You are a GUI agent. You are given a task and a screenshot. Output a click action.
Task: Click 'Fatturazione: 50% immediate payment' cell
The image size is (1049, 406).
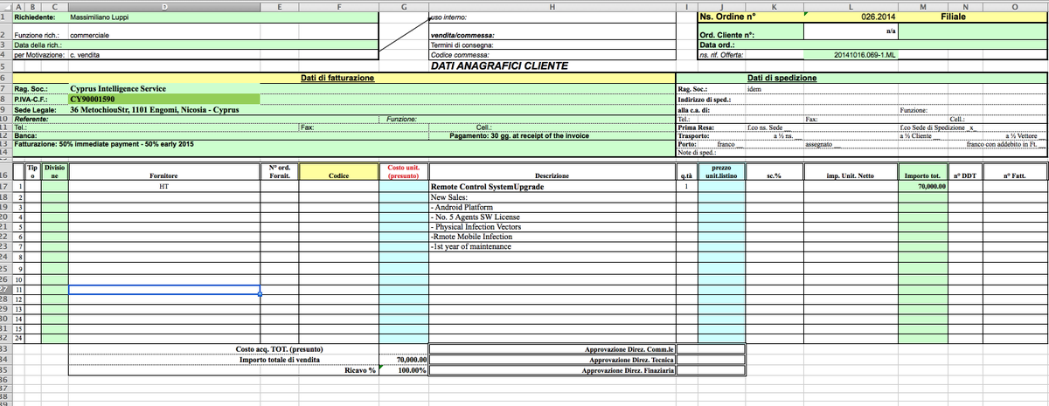[102, 144]
